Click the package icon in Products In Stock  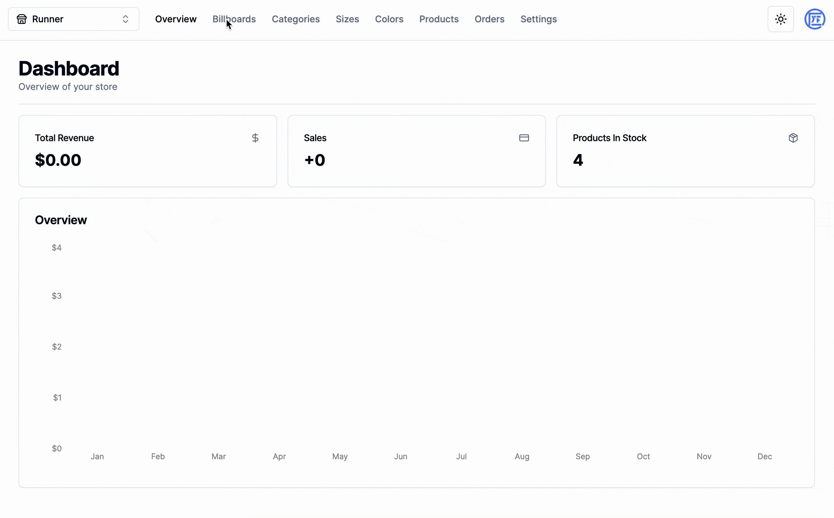793,138
